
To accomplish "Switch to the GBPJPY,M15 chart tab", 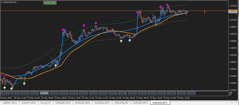I will point(10,103).
